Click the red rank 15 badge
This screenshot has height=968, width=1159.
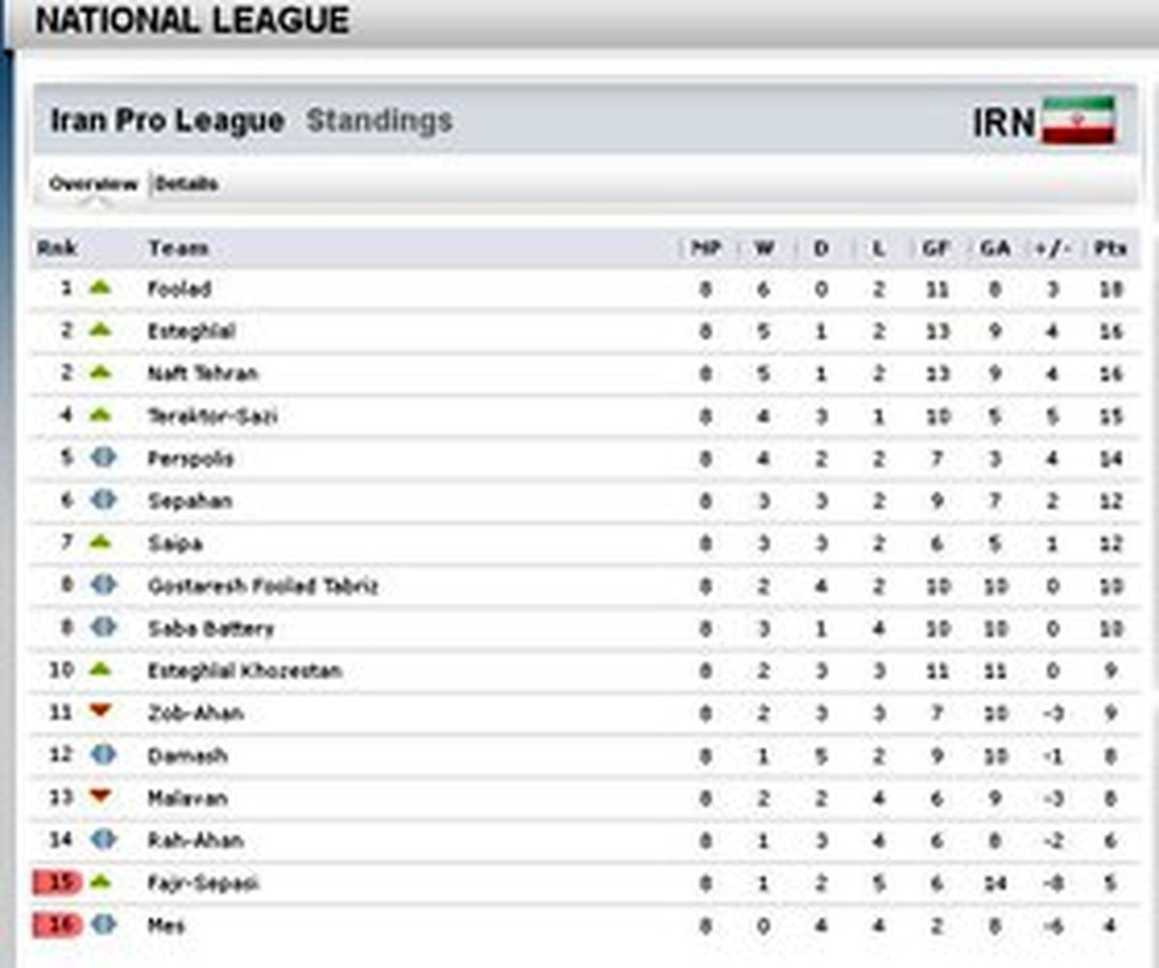pos(57,882)
